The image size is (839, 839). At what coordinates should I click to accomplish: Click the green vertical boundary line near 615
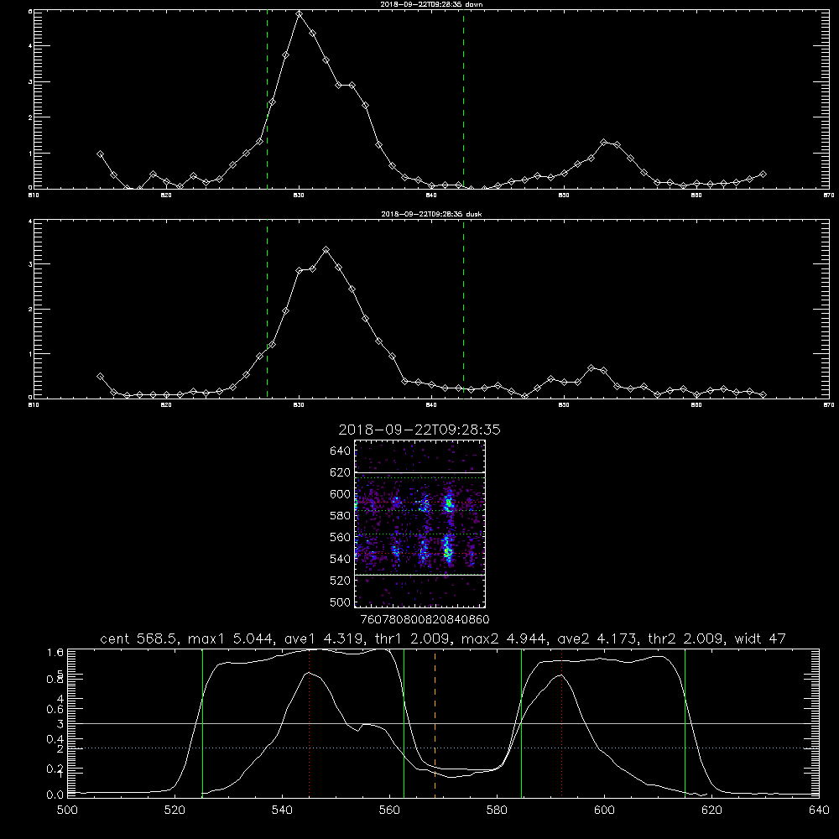pyautogui.click(x=685, y=723)
